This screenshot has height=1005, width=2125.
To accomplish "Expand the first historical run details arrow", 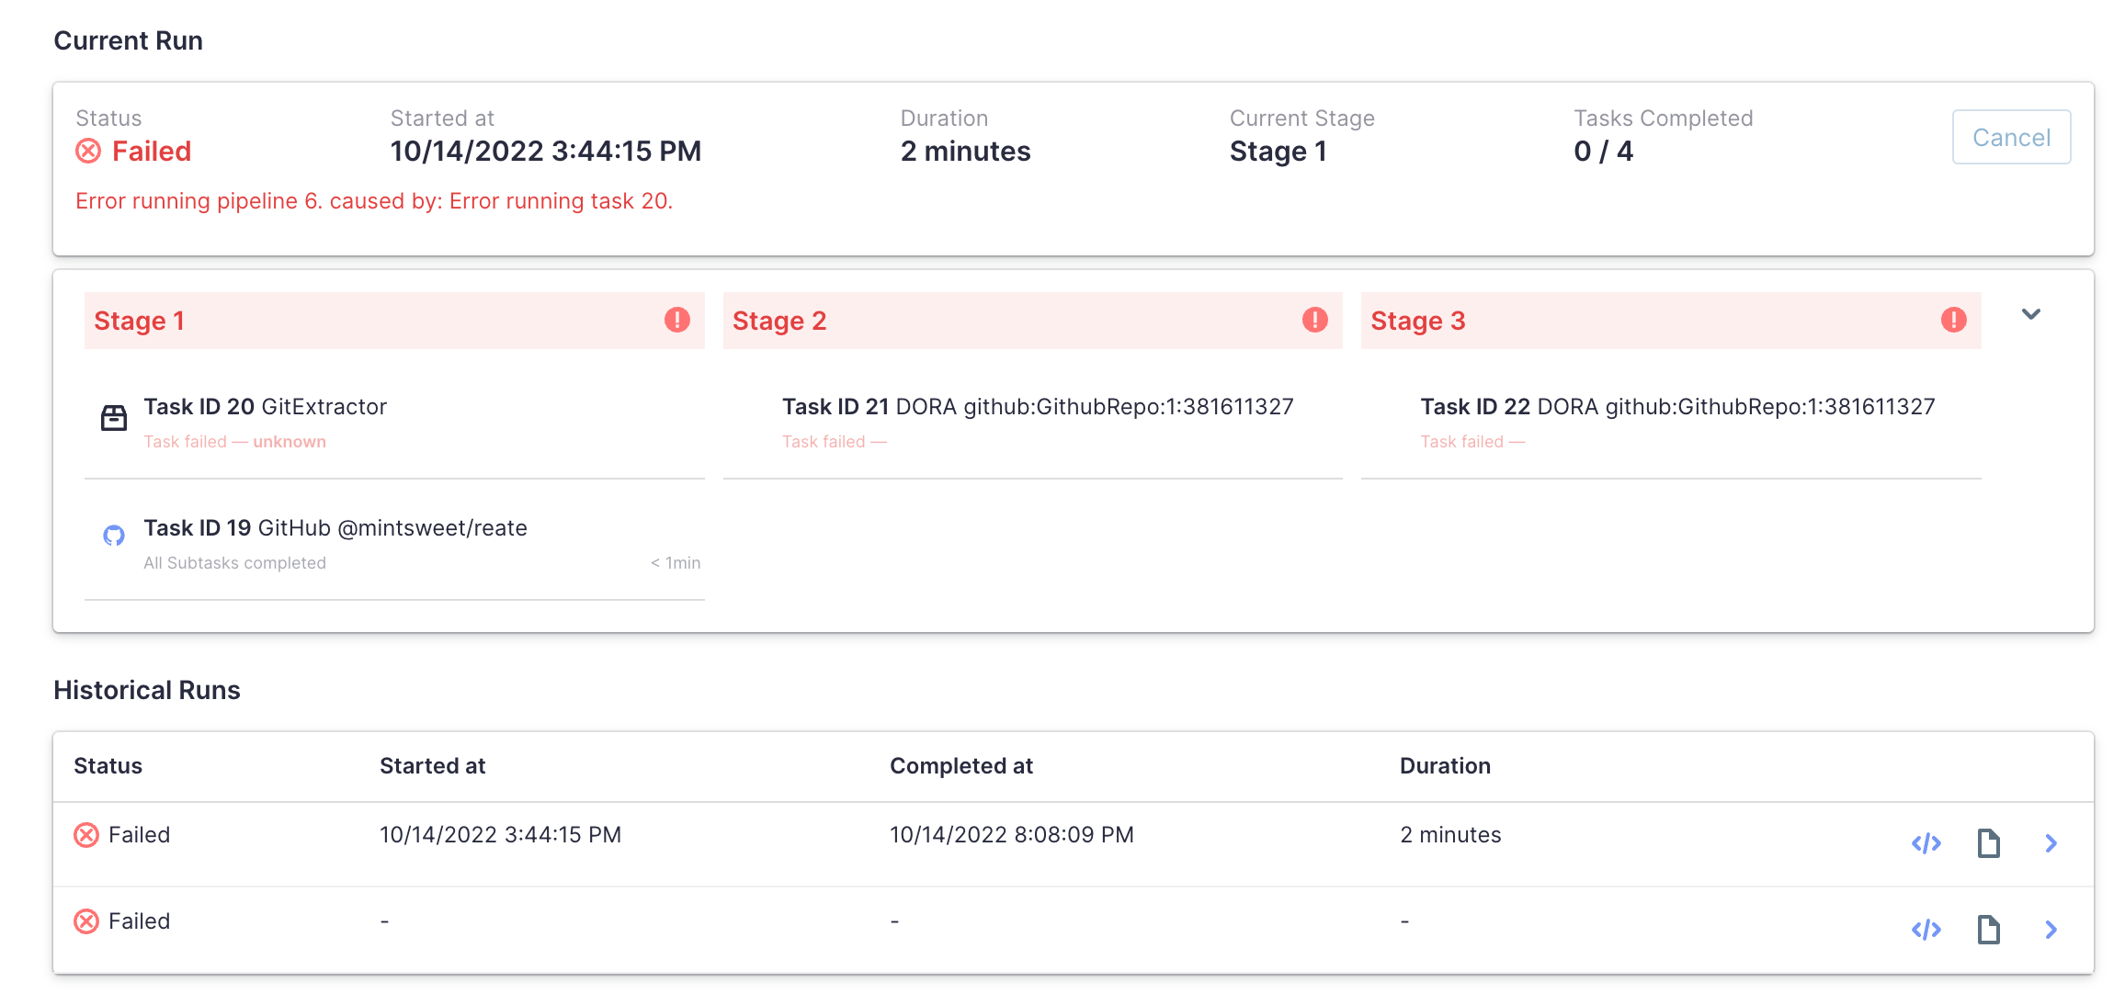I will 2051,843.
